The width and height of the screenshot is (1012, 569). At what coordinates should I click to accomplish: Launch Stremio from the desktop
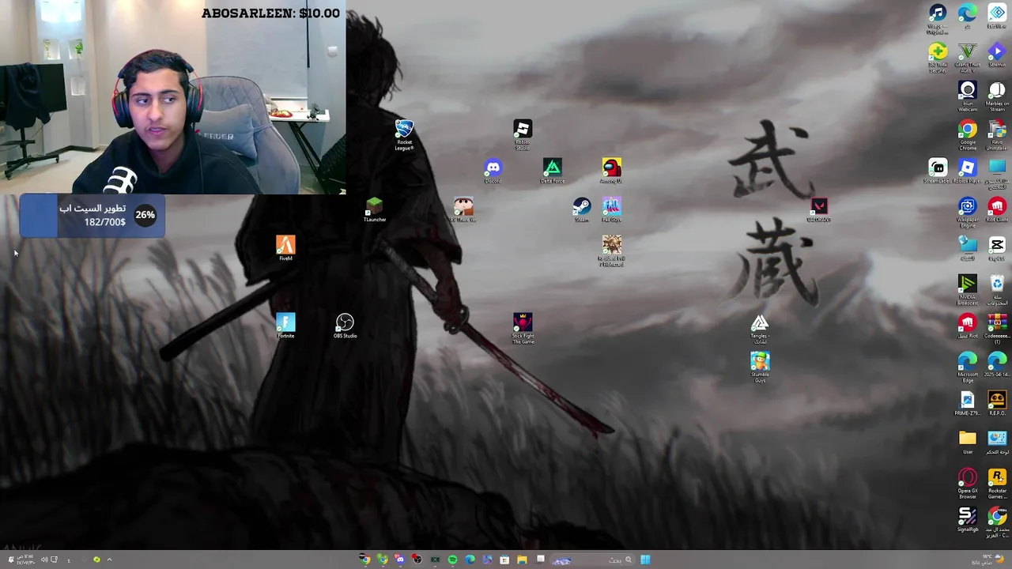(x=997, y=54)
